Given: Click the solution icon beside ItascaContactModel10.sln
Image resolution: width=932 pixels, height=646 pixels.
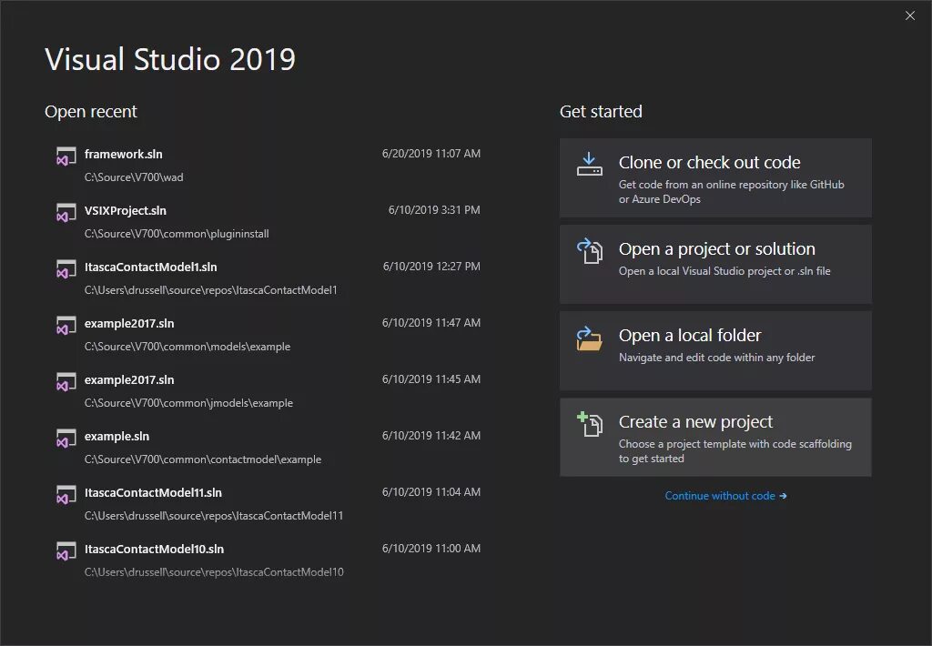Looking at the screenshot, I should tap(66, 551).
